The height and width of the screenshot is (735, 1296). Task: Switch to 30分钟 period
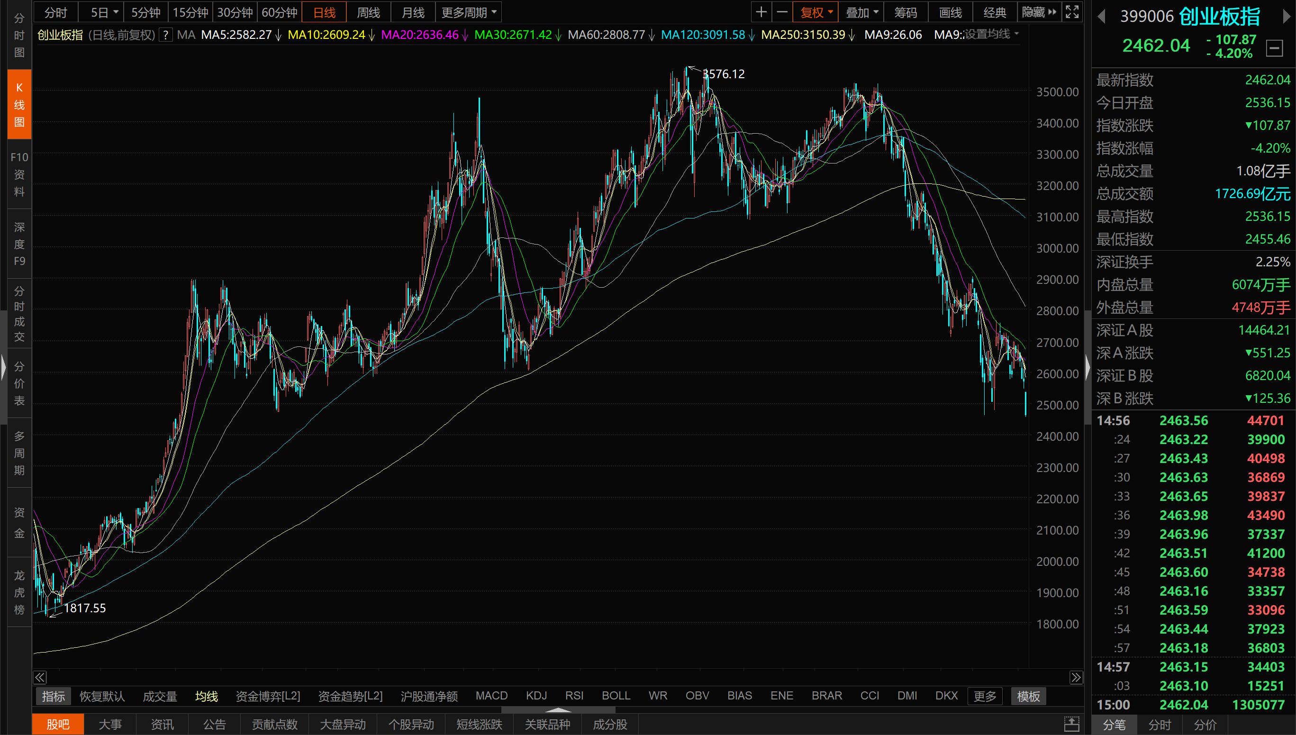(235, 12)
